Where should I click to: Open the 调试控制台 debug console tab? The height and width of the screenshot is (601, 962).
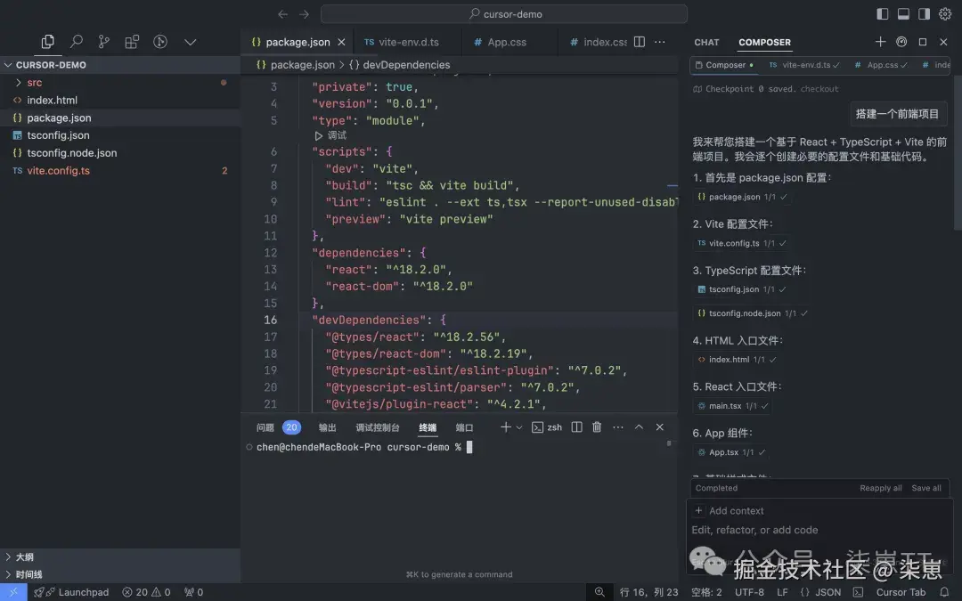tap(378, 427)
